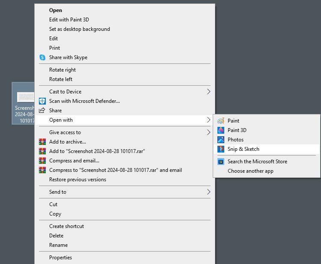321x264 pixels.
Task: Click WinRAR icon beside Compress to rar and email
Action: click(x=42, y=170)
